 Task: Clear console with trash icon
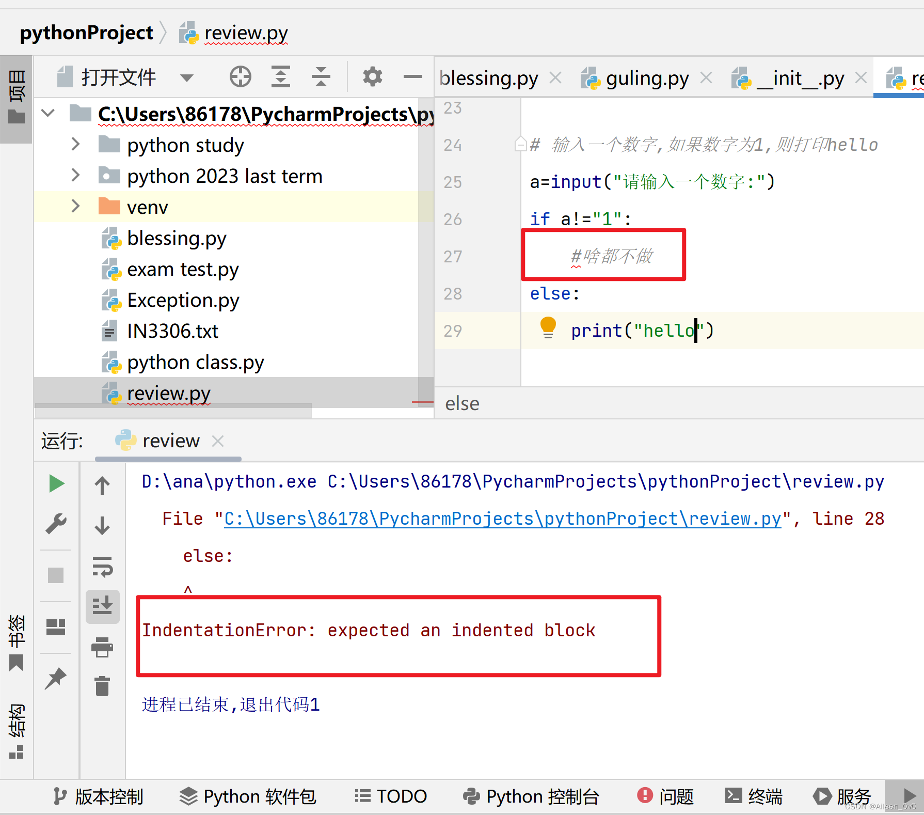tap(102, 686)
